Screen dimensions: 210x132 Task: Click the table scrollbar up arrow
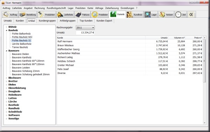(x=204, y=38)
